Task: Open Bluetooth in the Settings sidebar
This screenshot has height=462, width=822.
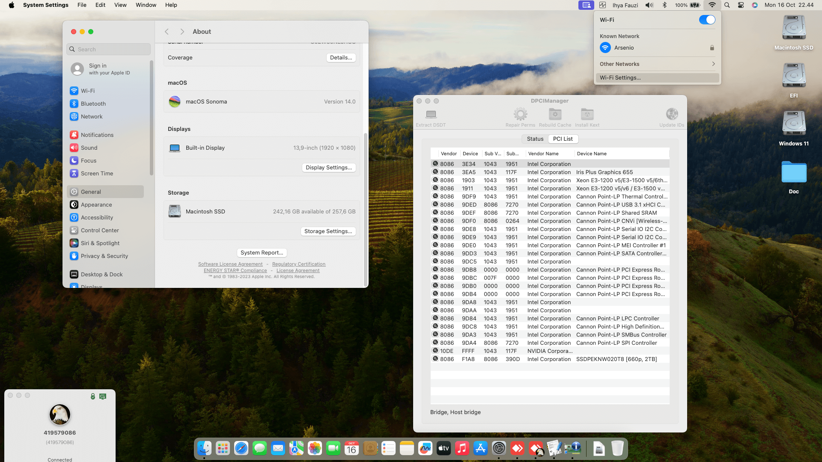Action: tap(105, 104)
